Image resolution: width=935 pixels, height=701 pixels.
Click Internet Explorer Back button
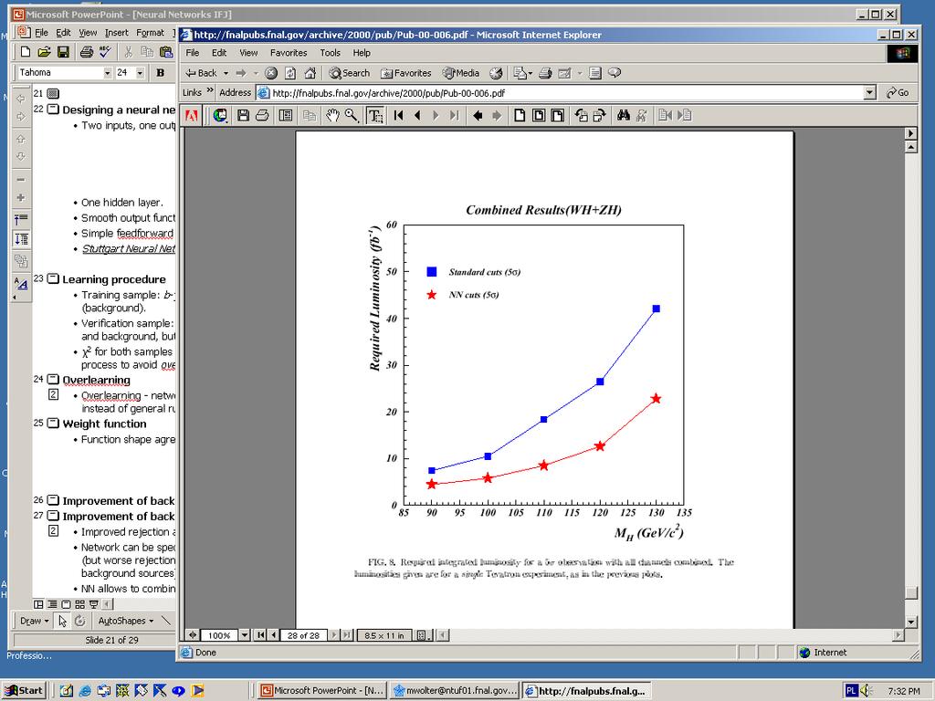(201, 73)
